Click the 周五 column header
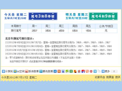This screenshot has width=122, height=91. (88, 26)
